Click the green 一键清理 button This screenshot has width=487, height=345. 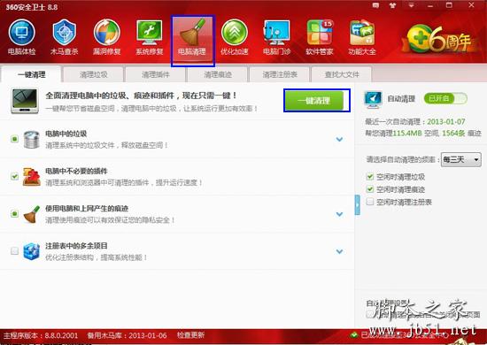click(314, 101)
